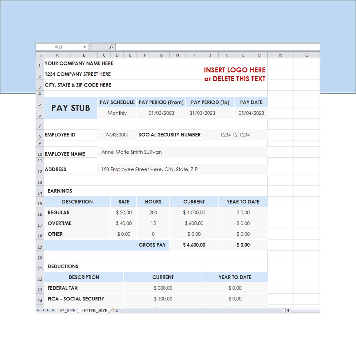Select column header N
The height and width of the screenshot is (356, 356).
coord(280,55)
